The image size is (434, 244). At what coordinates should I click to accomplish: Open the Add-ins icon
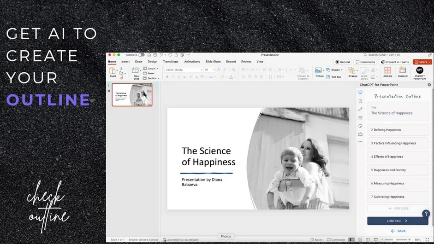pyautogui.click(x=387, y=70)
